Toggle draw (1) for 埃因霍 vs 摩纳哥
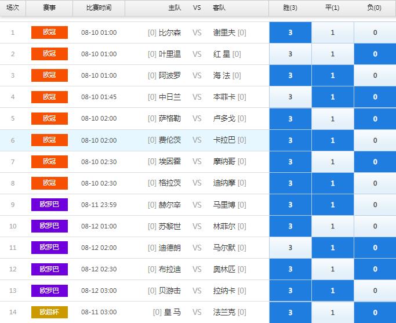The image size is (396, 323). pos(333,162)
